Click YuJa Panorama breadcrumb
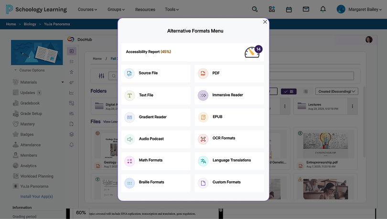Image resolution: width=387 pixels, height=219 pixels. tap(57, 24)
